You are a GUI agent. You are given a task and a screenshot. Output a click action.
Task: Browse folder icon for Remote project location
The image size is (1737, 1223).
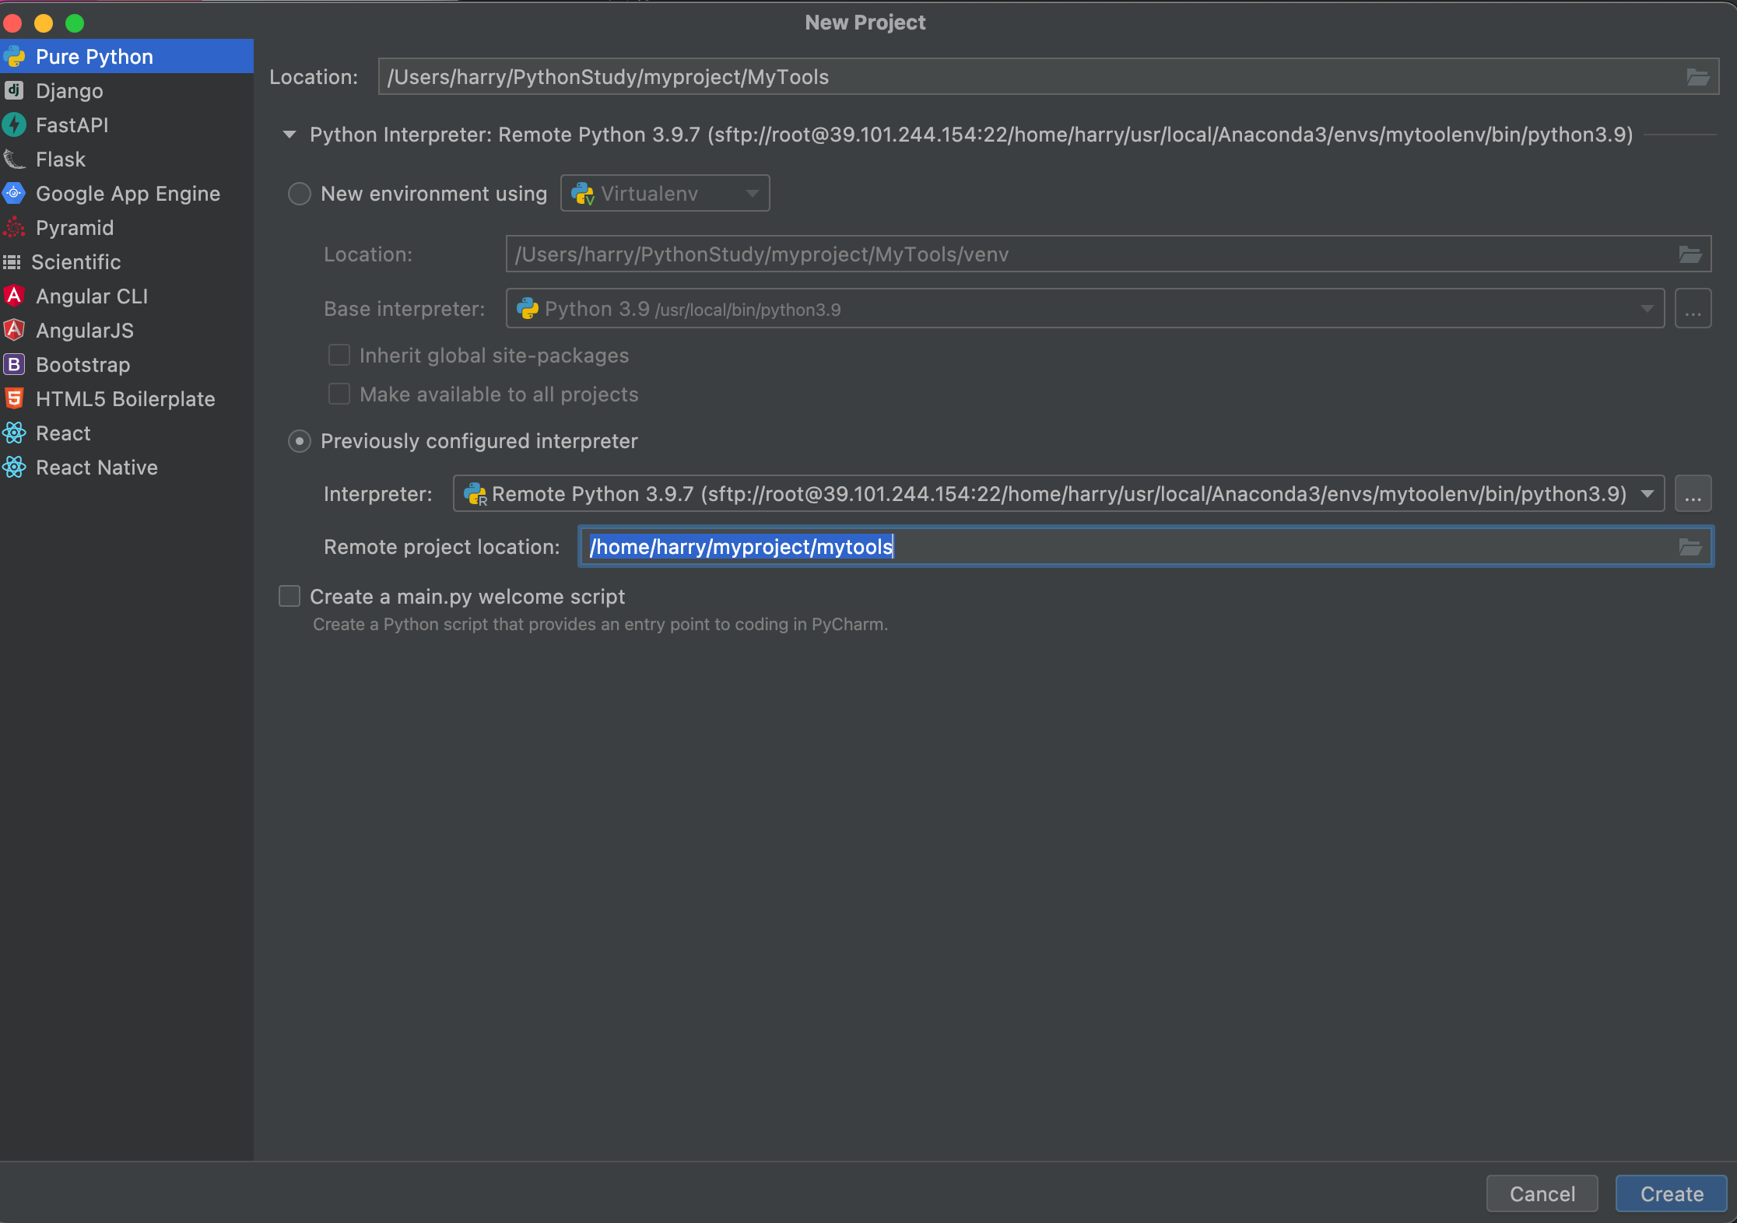coord(1690,547)
